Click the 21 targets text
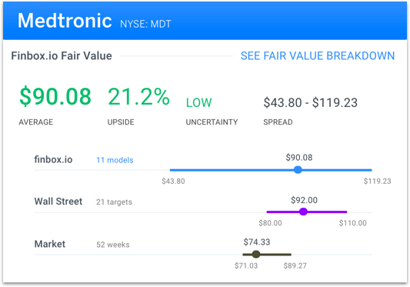 [x=114, y=202]
